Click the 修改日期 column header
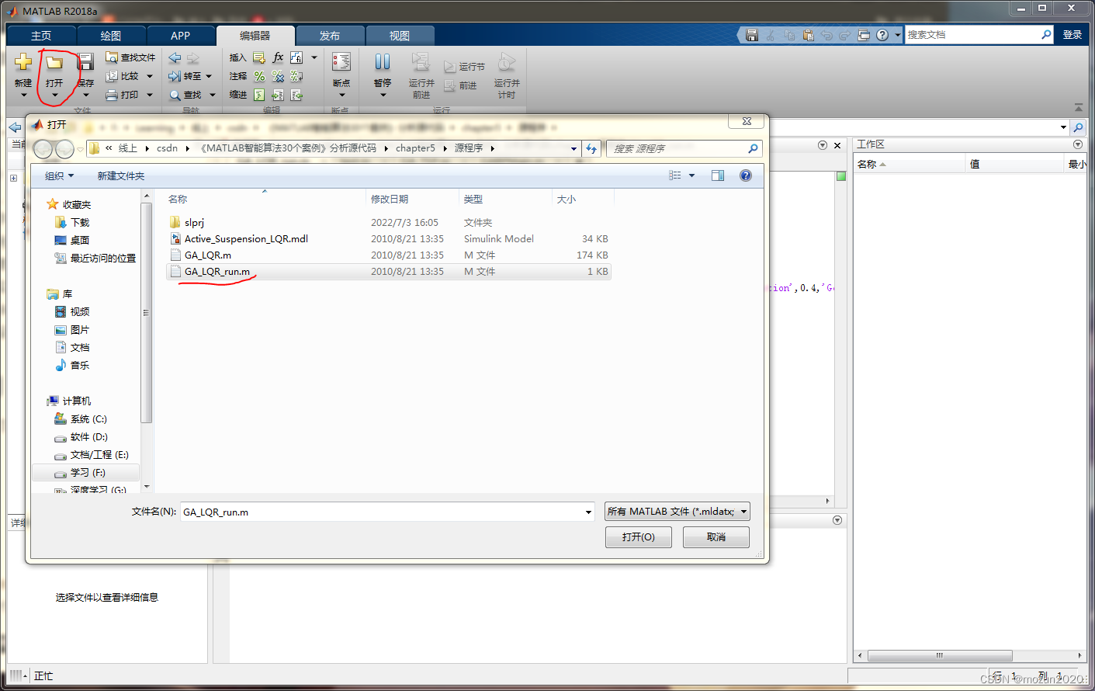 (x=412, y=200)
